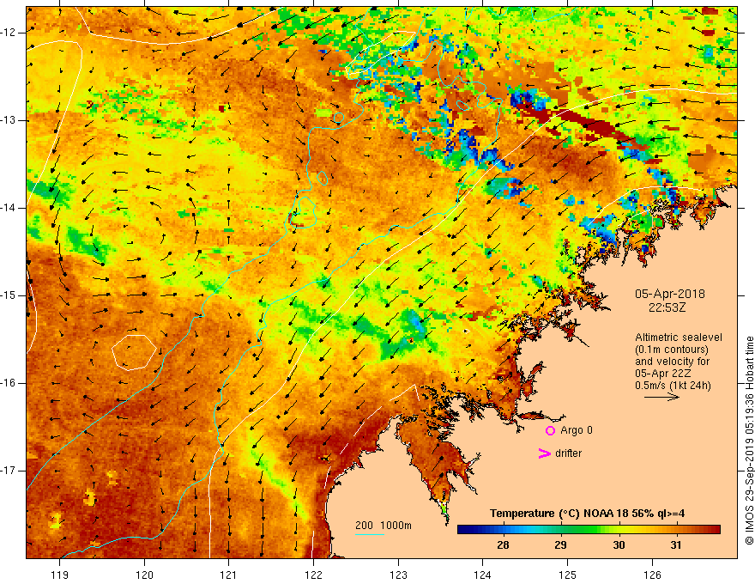Click the cyan 200m contour legend line

click(x=369, y=534)
